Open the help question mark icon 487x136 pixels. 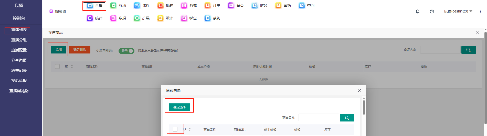coord(432,11)
